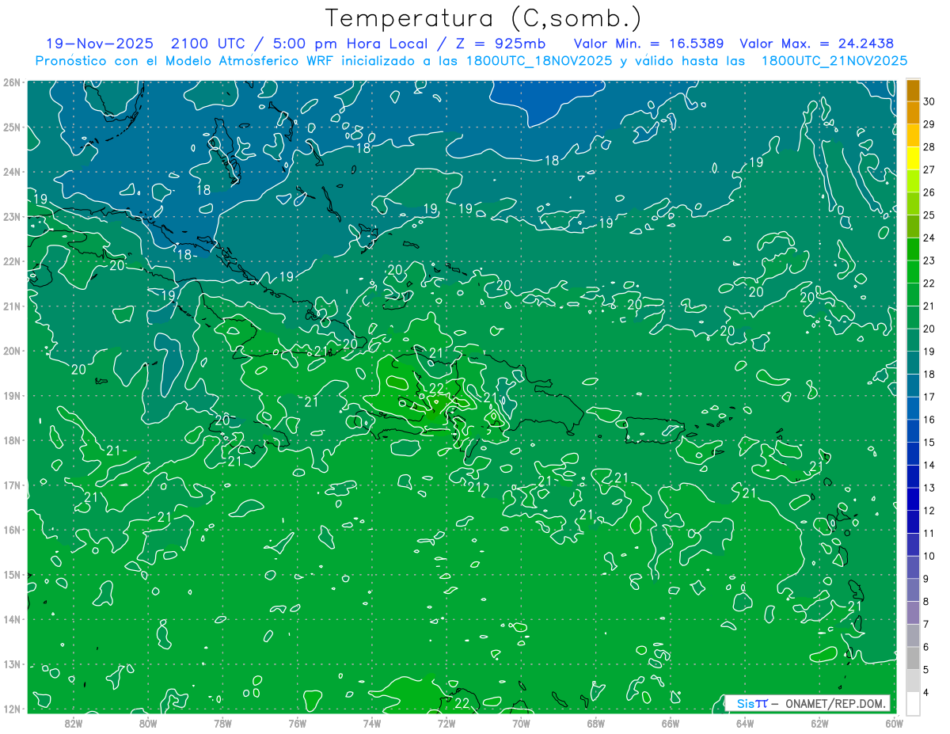950x734 pixels.
Task: Click the color bar legend label "17"
Action: 929,397
